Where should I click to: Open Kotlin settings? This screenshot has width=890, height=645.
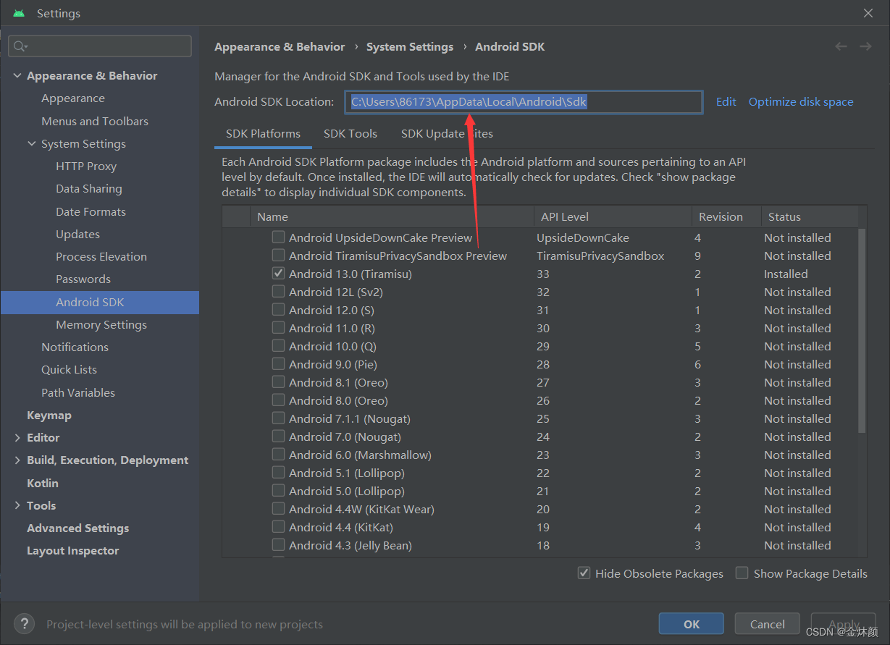point(42,483)
